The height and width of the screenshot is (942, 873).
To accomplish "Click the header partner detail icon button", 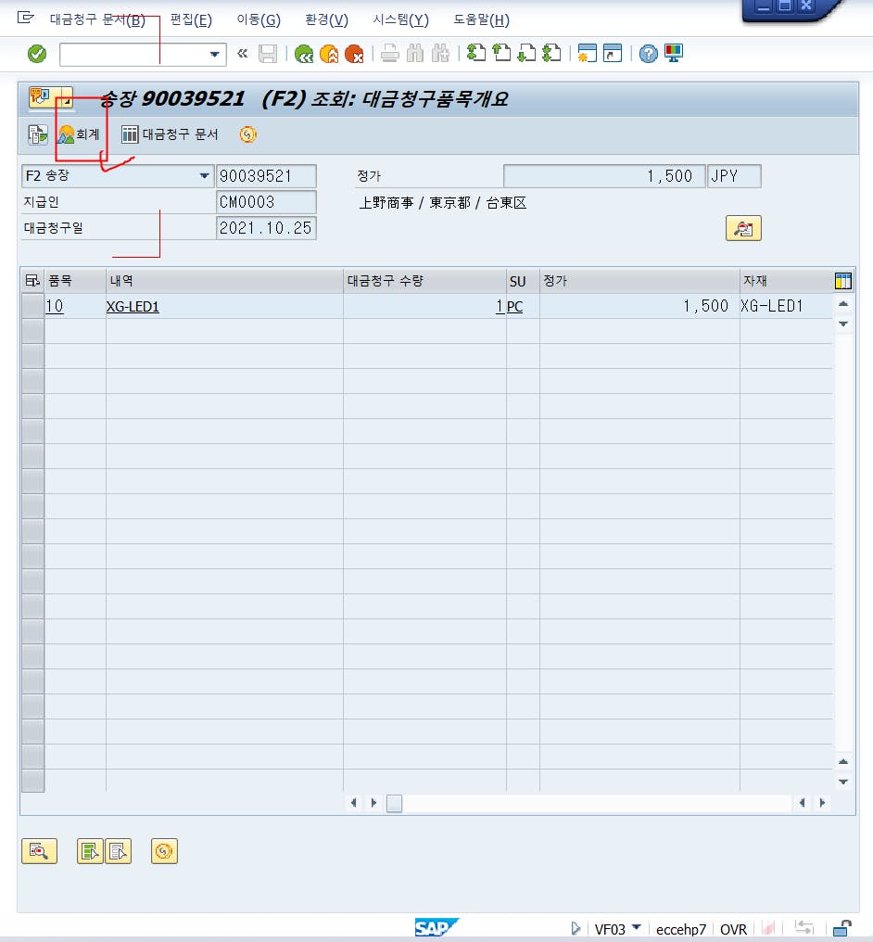I will point(743,228).
